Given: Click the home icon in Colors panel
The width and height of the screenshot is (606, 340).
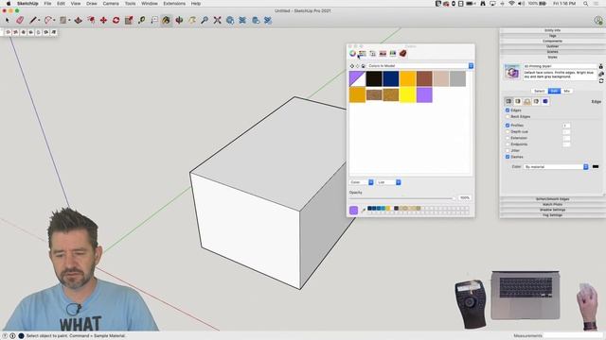Looking at the screenshot, I should click(364, 66).
